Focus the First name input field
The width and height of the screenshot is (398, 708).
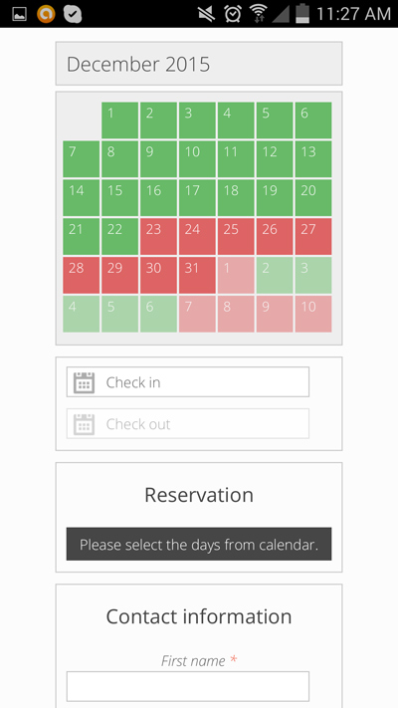coord(188,686)
